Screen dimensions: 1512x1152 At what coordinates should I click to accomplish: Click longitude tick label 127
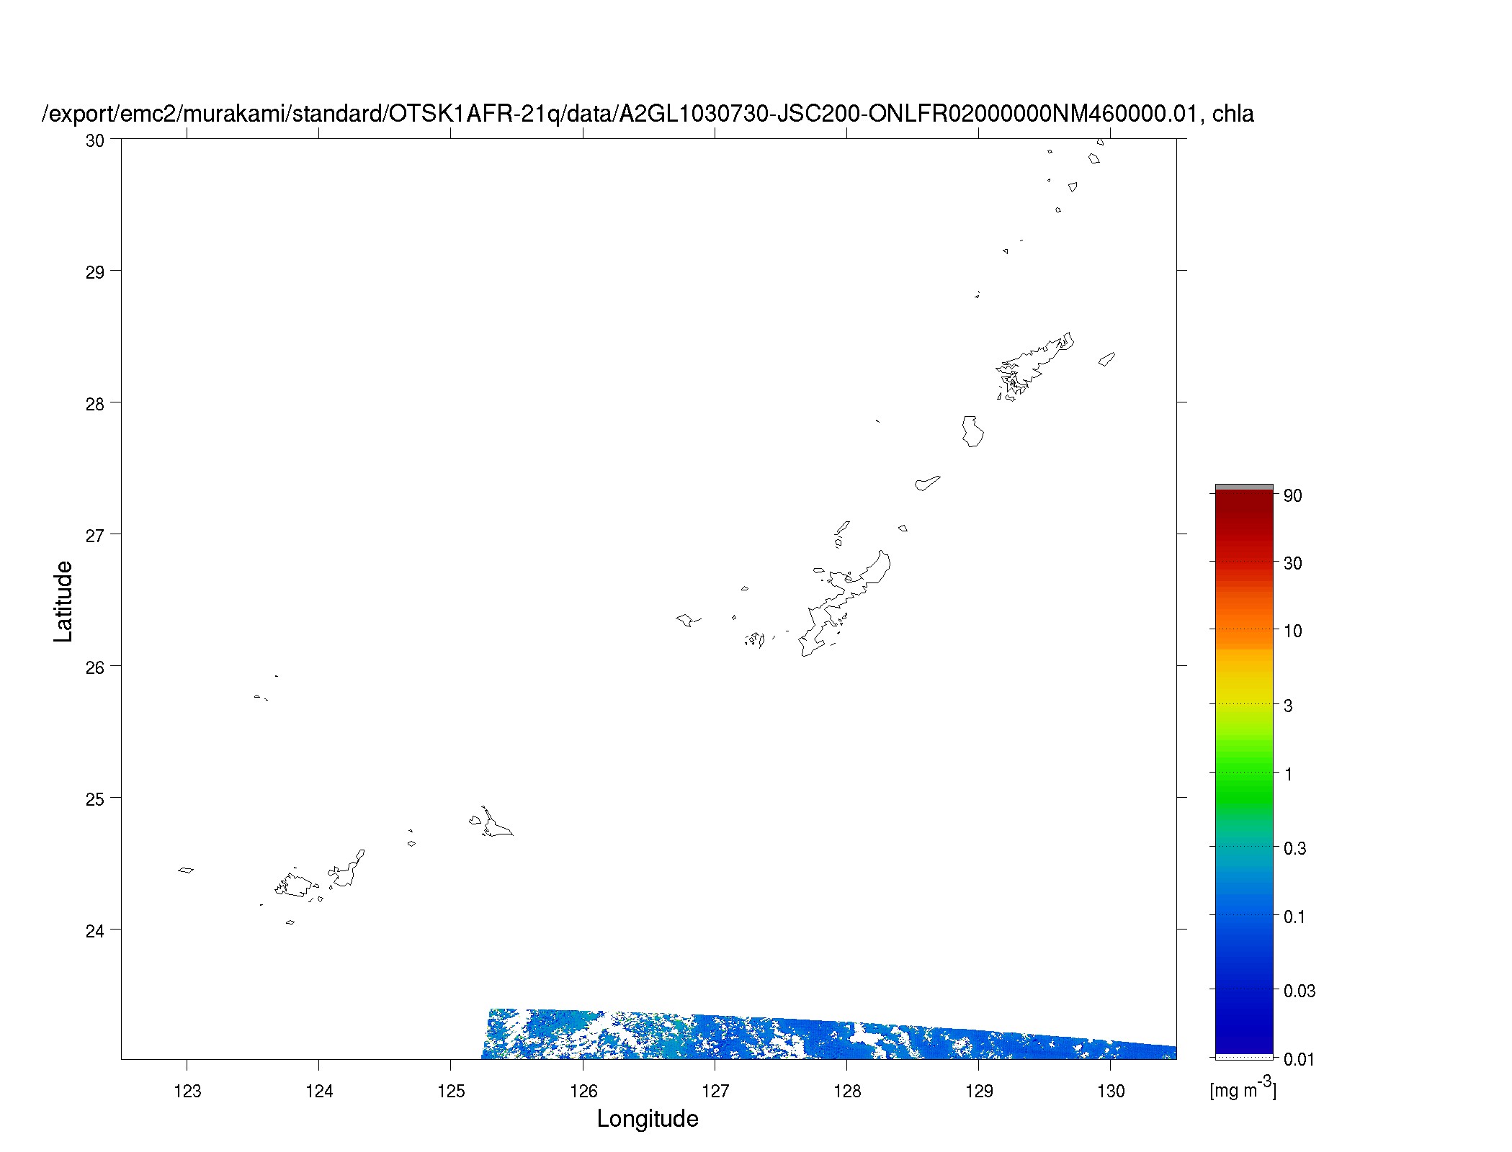715,1092
